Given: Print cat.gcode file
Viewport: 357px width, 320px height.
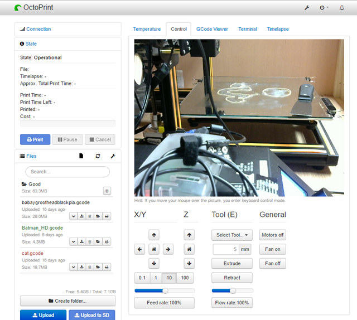Looking at the screenshot, I should [107, 267].
